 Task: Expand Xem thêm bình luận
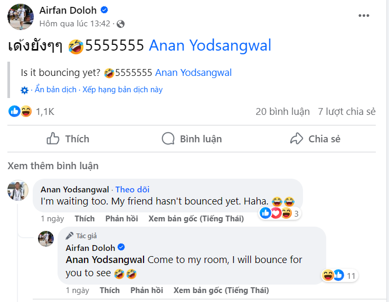click(x=53, y=165)
